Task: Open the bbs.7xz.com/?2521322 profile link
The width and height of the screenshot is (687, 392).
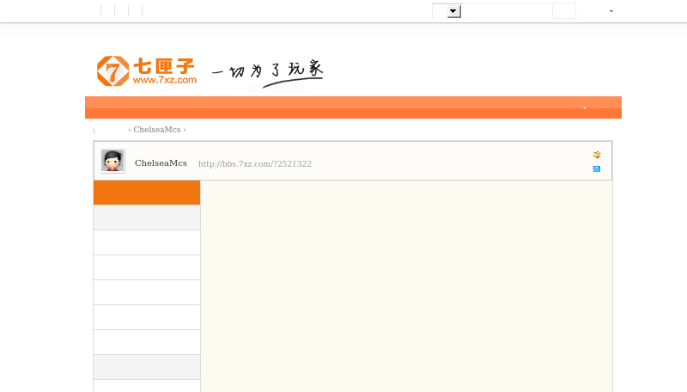Action: pos(254,164)
